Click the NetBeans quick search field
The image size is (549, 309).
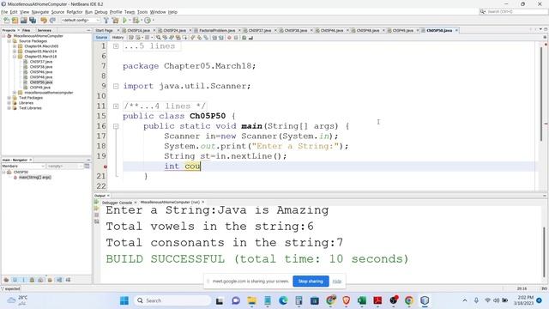tap(514, 11)
